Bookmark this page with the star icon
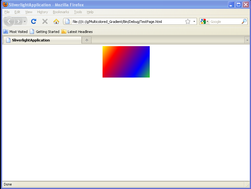The height and width of the screenshot is (189, 251). pos(188,21)
